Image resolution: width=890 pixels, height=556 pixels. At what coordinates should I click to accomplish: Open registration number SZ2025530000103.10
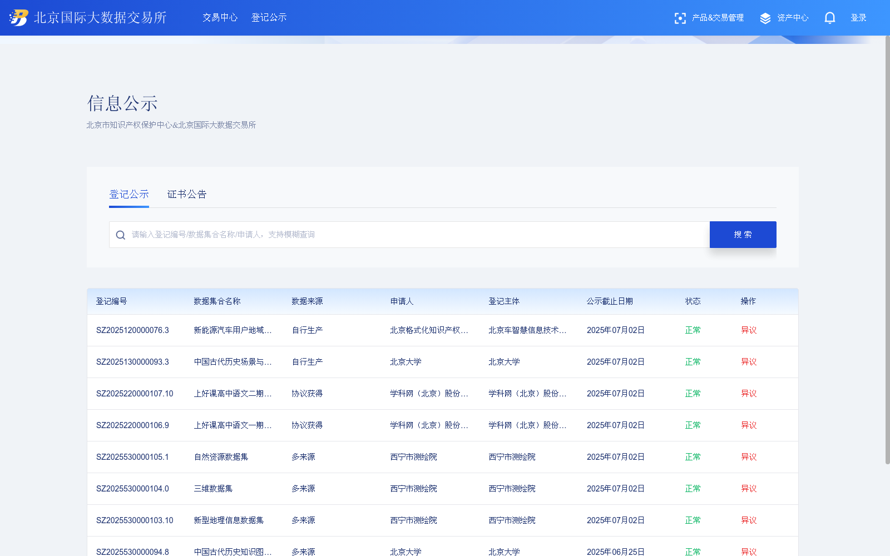(135, 520)
